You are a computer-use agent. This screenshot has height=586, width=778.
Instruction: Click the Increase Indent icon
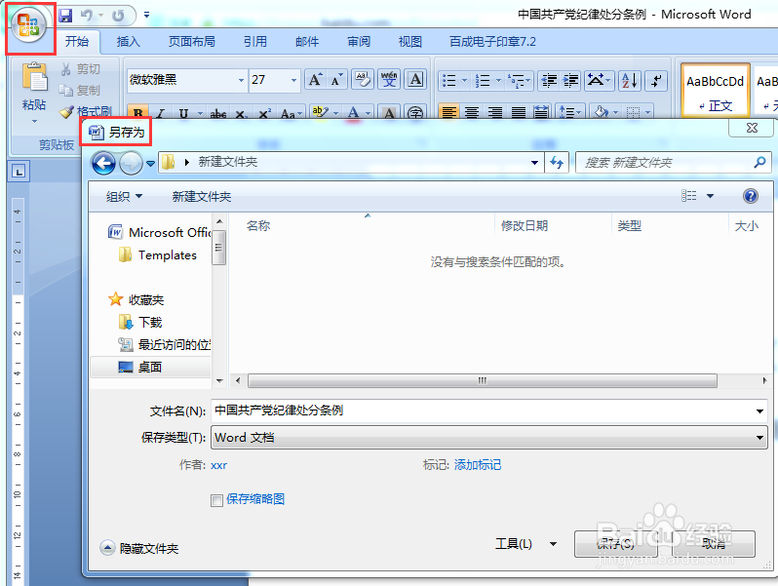point(570,81)
